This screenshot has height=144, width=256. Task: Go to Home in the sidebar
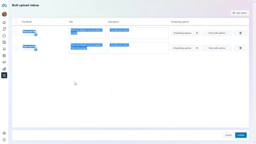[x=4, y=22]
